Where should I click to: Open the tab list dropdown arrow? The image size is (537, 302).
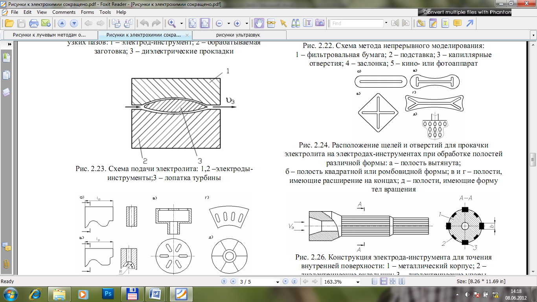tap(533, 35)
